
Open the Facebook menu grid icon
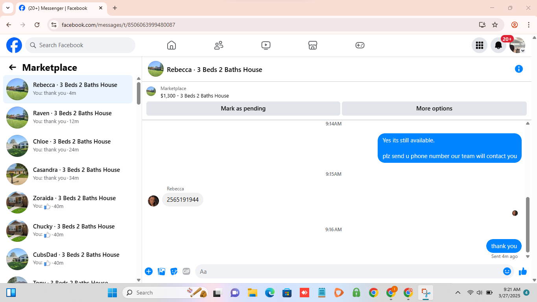pyautogui.click(x=480, y=45)
